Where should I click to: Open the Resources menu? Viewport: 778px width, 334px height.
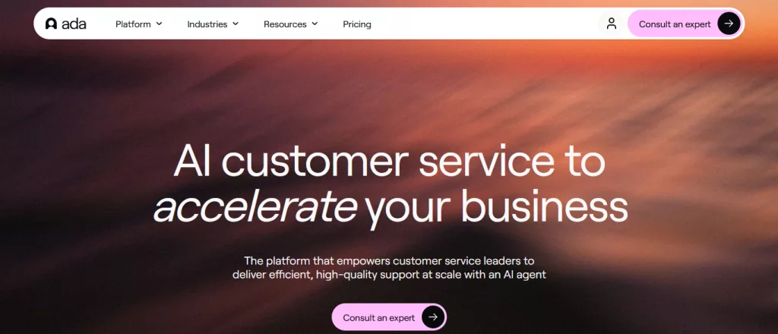(285, 24)
